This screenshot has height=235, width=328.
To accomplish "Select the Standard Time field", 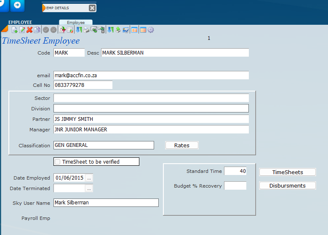I will pyautogui.click(x=235, y=171).
